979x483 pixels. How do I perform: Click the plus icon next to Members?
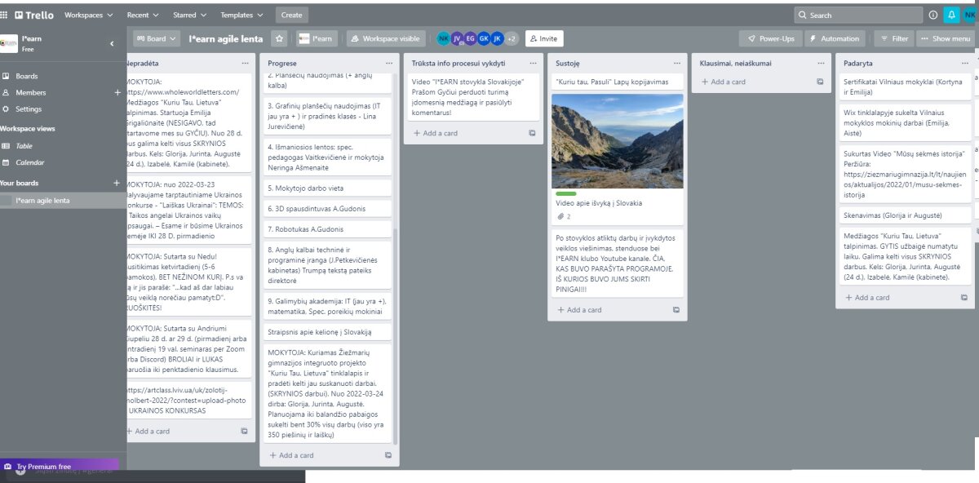pos(117,92)
